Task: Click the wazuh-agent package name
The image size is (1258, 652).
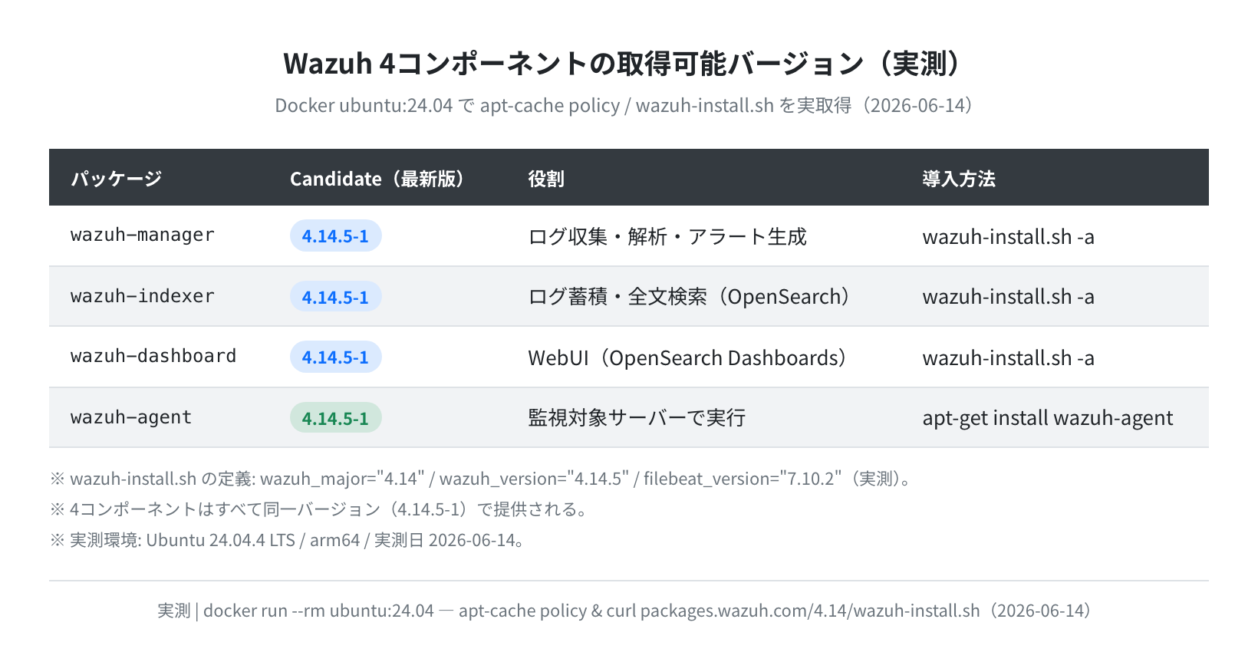Action: (131, 417)
